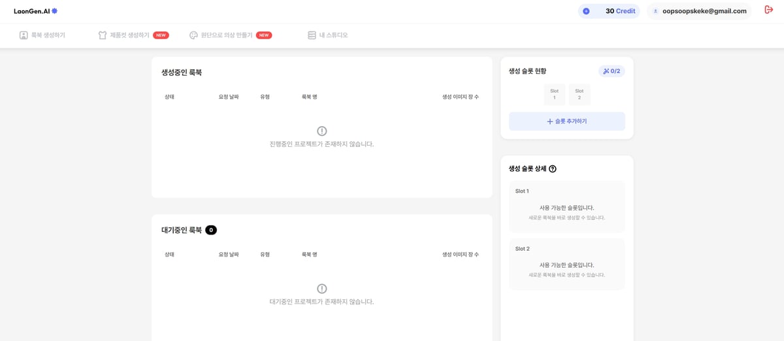784x341 pixels.
Task: Click NEW badge next to 제품컷 생성하기
Action: pos(161,35)
